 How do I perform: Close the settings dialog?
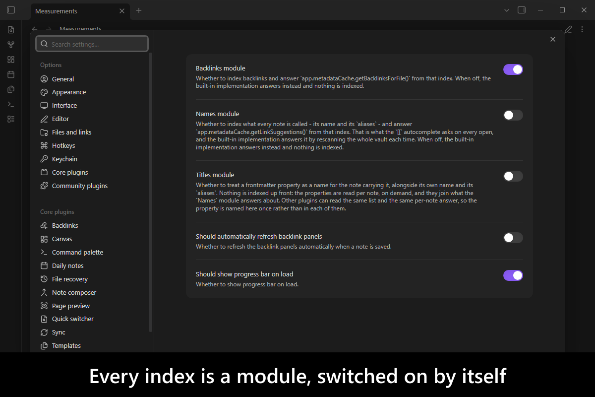point(553,39)
